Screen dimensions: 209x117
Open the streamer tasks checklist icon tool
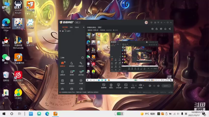point(62,73)
